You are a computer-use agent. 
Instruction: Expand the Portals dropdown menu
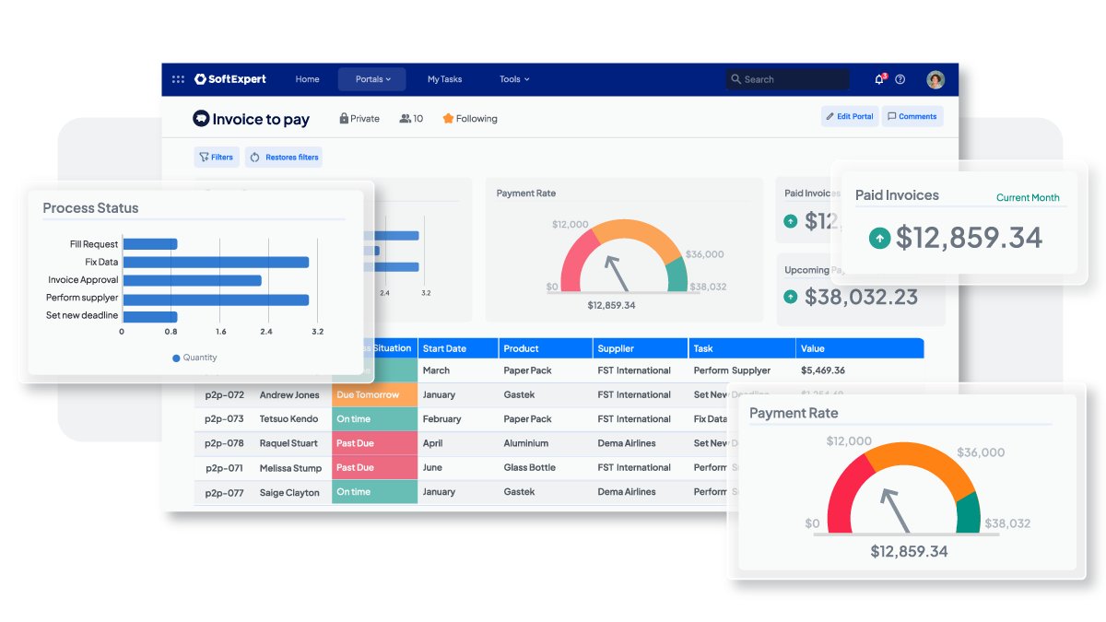372,79
